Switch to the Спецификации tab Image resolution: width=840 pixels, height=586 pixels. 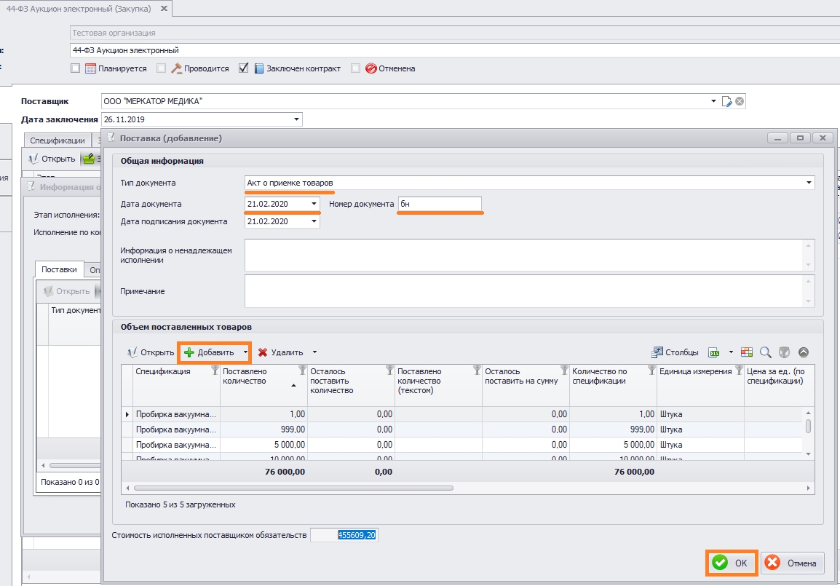pos(58,140)
